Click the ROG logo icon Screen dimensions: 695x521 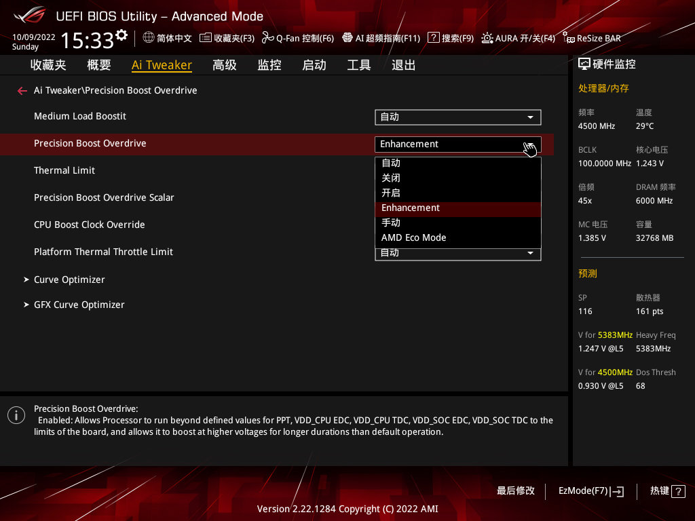(x=29, y=15)
